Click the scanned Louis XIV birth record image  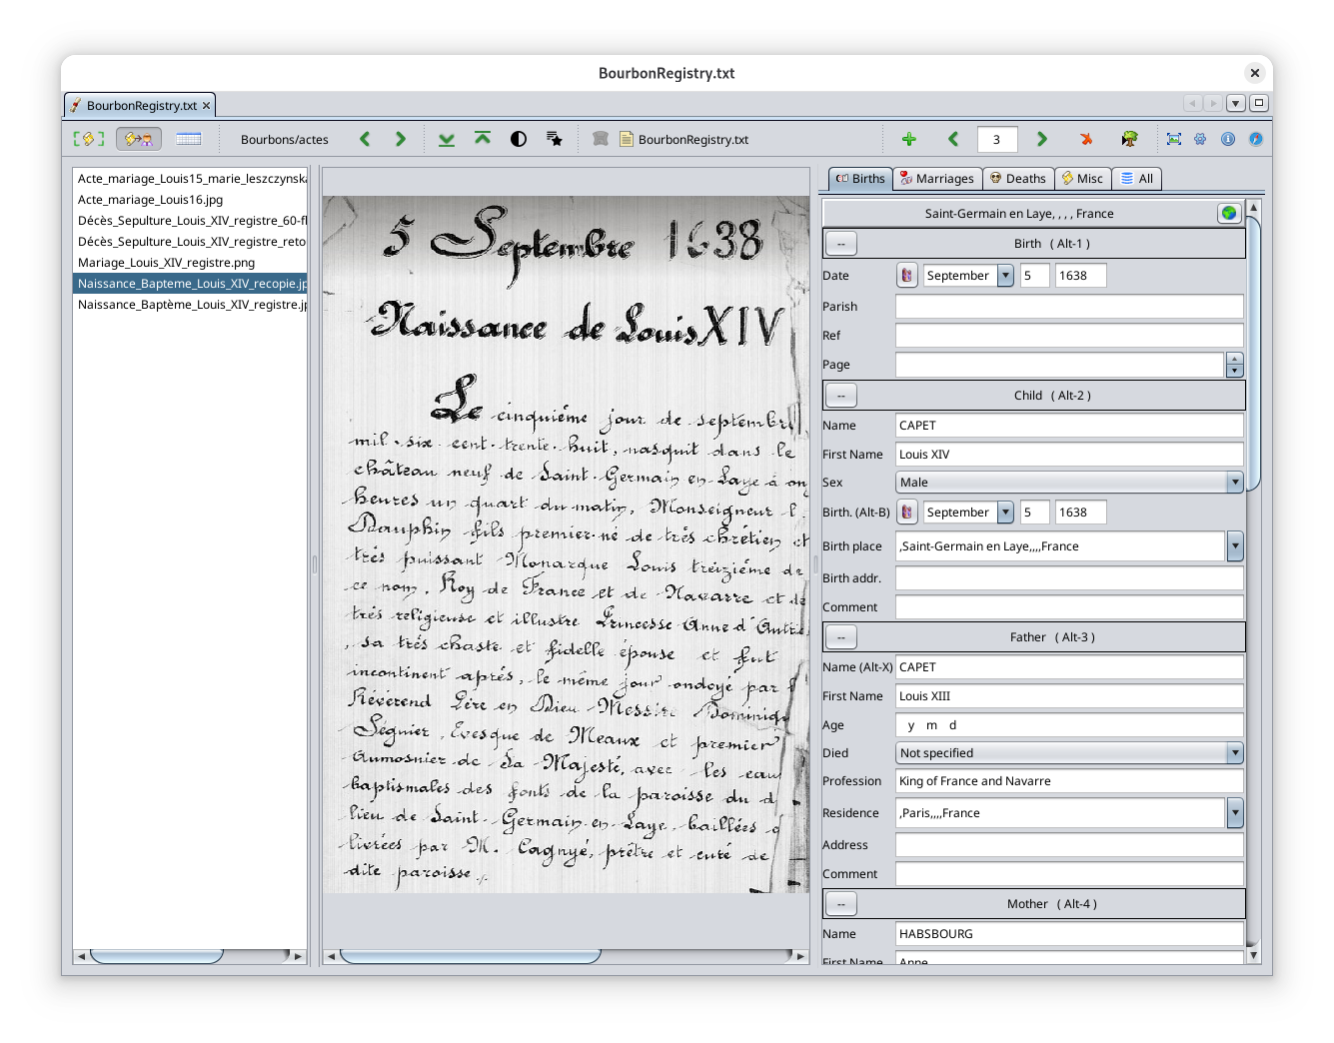coord(566,544)
